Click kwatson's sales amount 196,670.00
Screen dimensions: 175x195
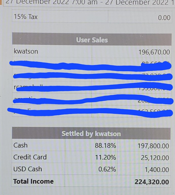[x=154, y=52]
